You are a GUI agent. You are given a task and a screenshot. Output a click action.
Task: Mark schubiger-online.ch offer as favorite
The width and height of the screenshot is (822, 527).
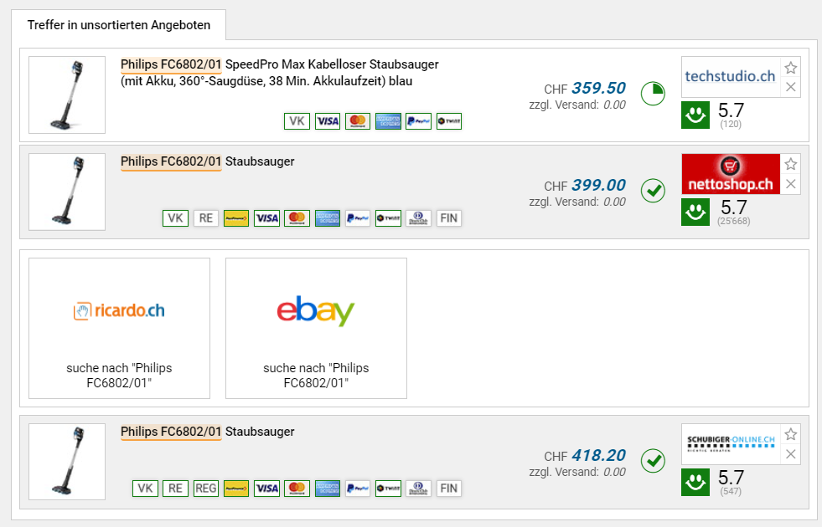click(x=791, y=435)
